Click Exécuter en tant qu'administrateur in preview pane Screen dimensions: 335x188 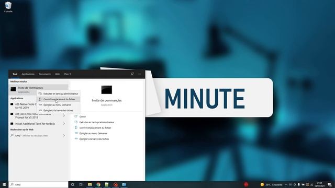pos(96,122)
